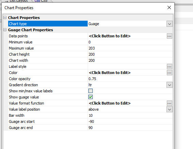Uncheck Show guage value checkbox
Viewport: 193px width, 149px height.
(x=90, y=97)
